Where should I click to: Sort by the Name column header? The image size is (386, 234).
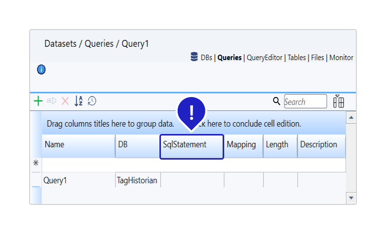[x=78, y=146]
